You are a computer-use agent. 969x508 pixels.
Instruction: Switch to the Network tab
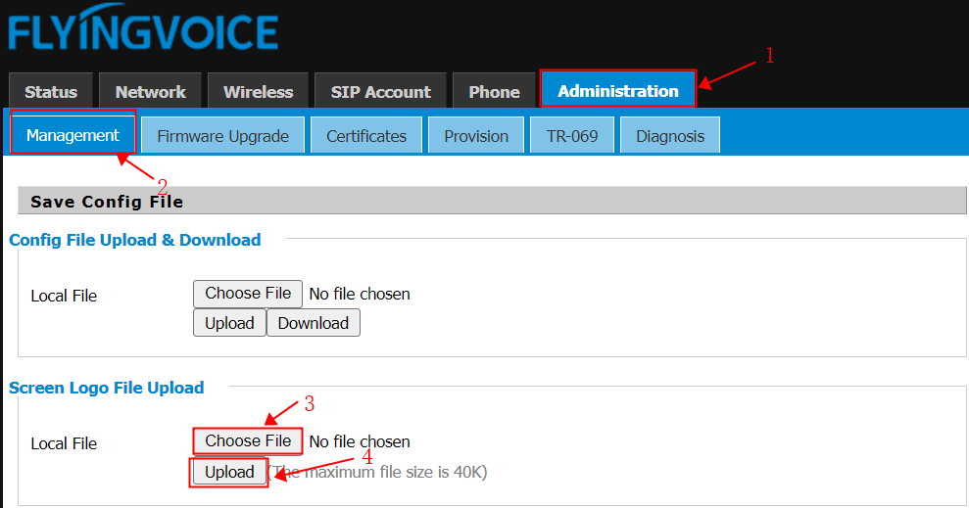click(150, 91)
